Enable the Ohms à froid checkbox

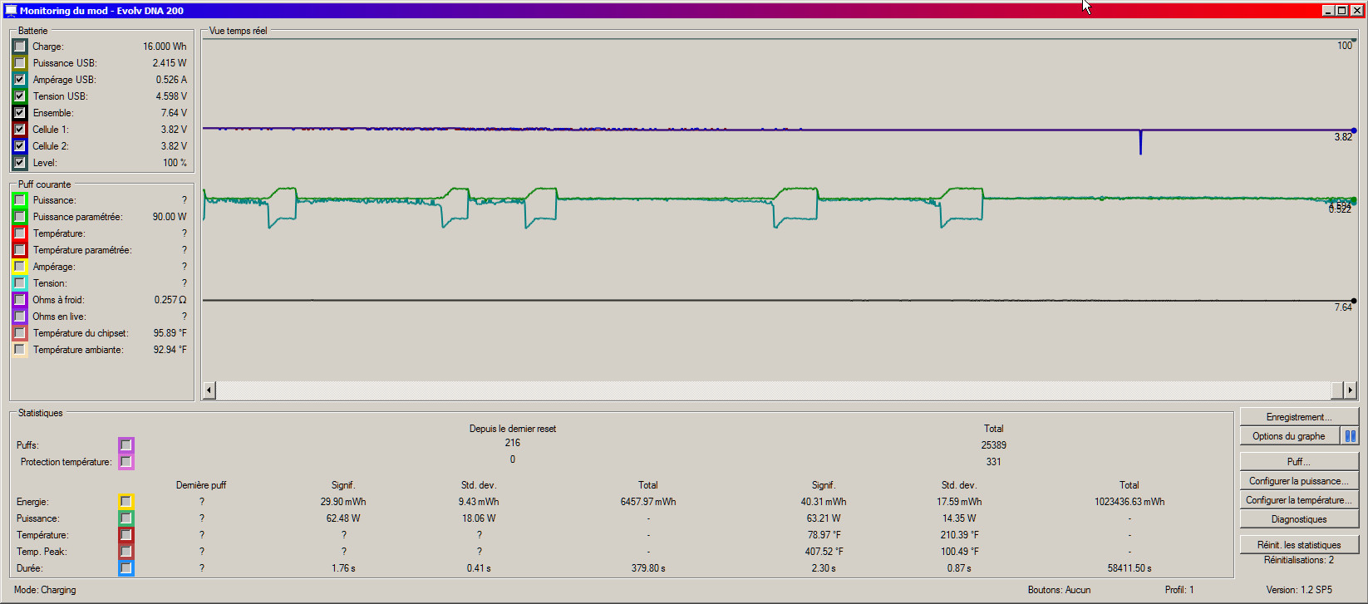[x=20, y=300]
